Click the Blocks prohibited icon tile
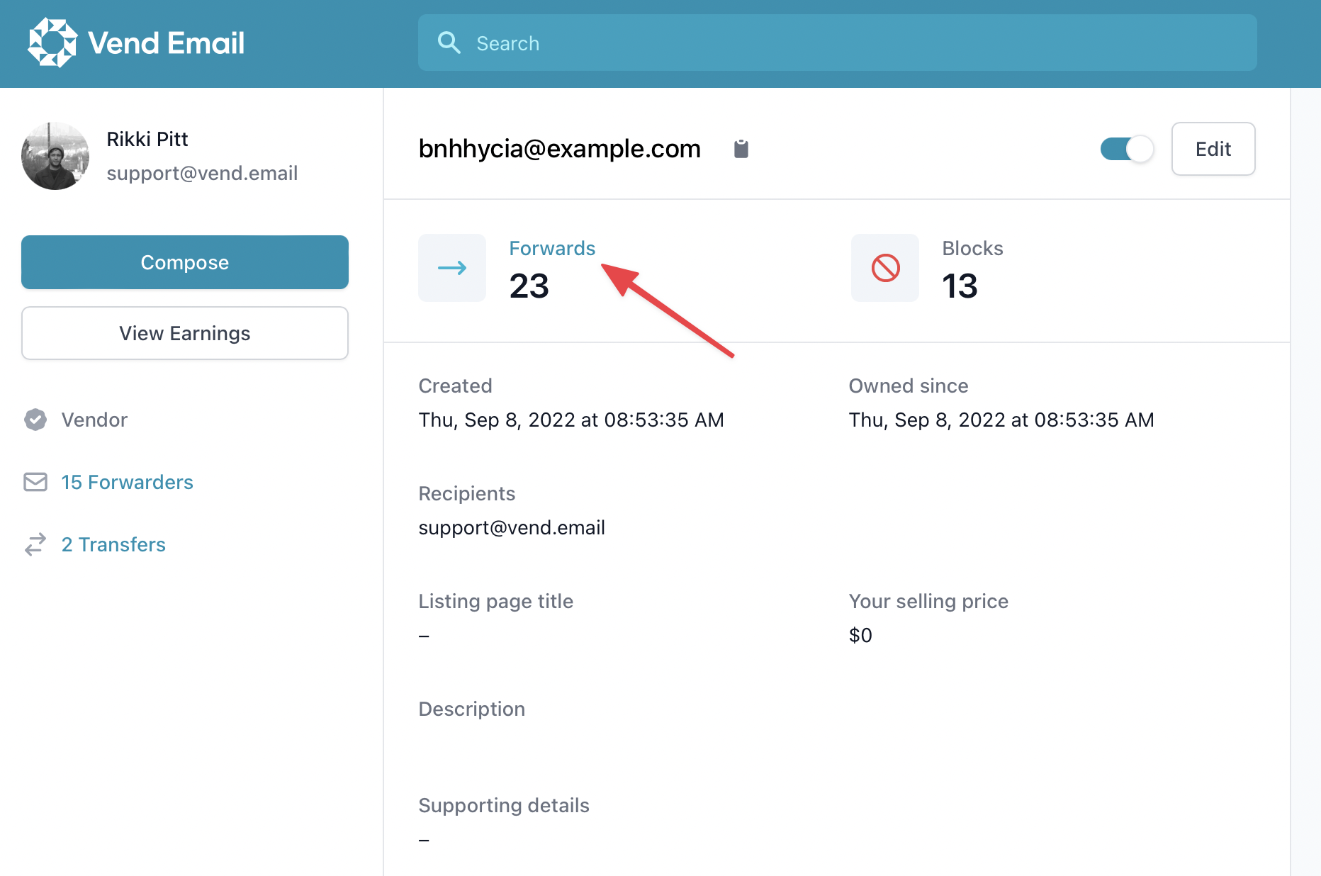 (x=885, y=268)
